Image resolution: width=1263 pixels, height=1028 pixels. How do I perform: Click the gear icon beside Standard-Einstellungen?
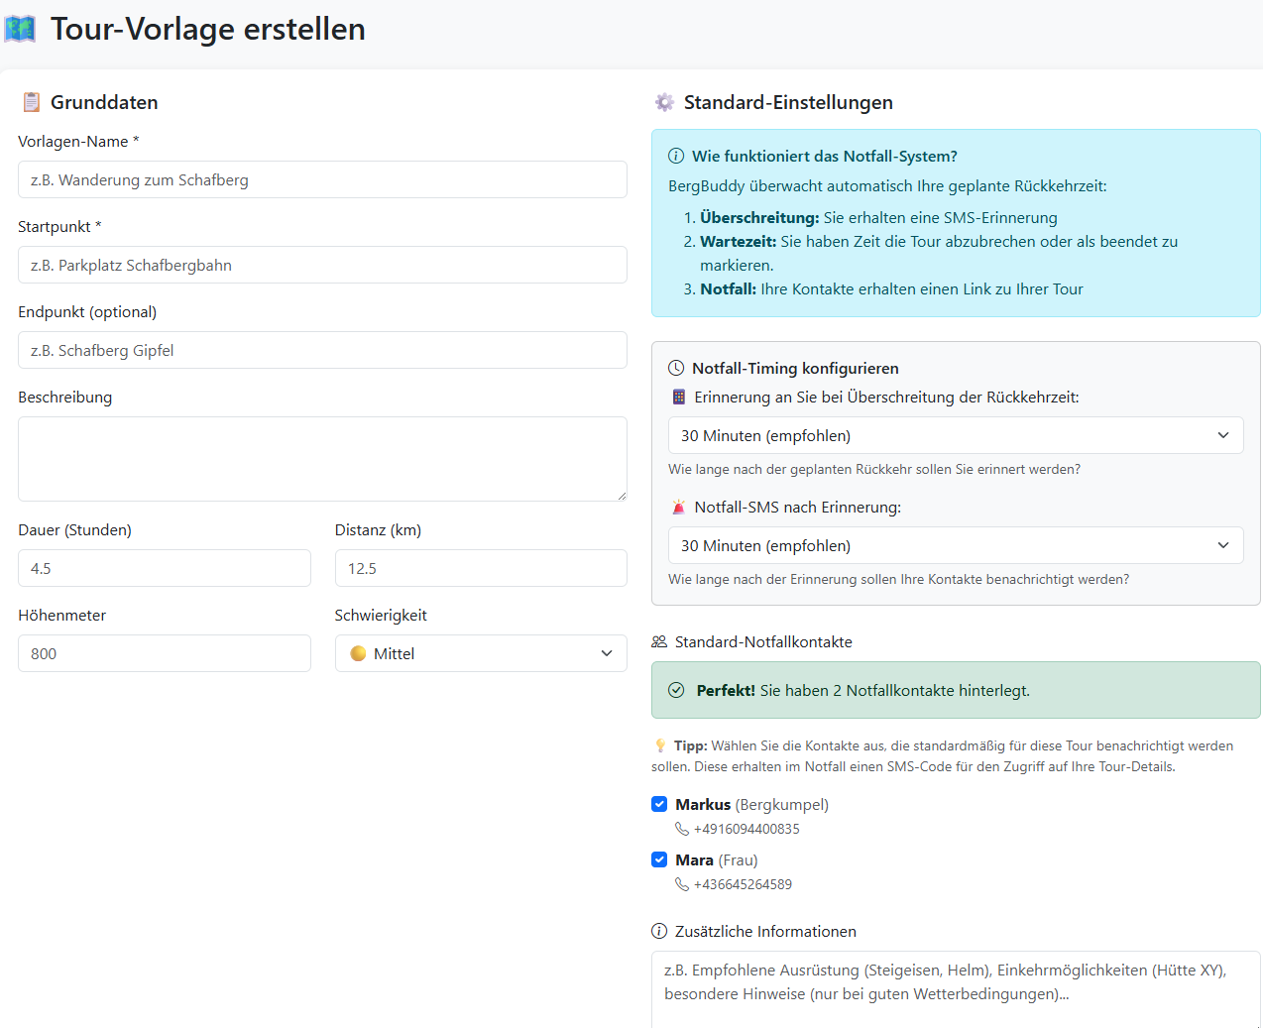664,102
